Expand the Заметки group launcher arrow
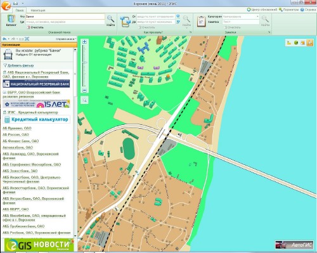Image resolution: width=317 pixels, height=253 pixels. click(269, 32)
